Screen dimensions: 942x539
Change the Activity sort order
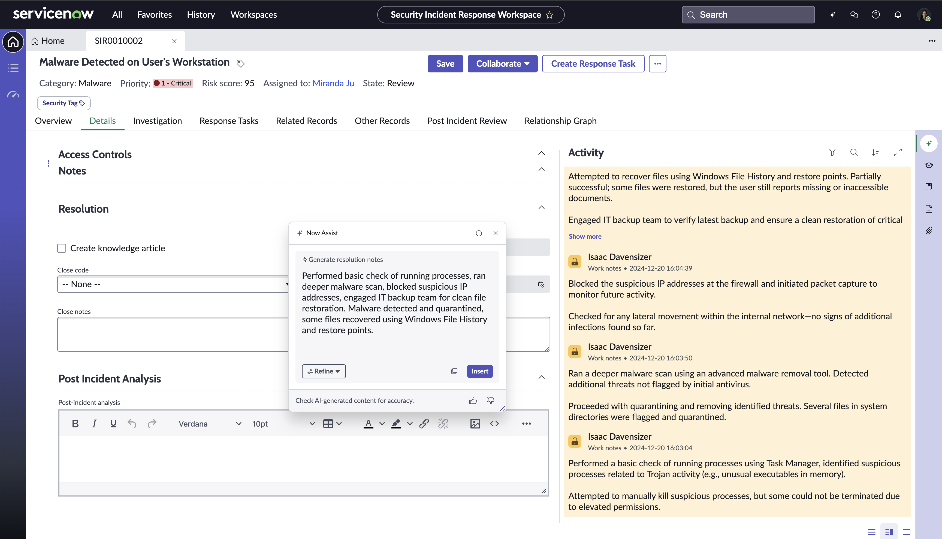(876, 152)
